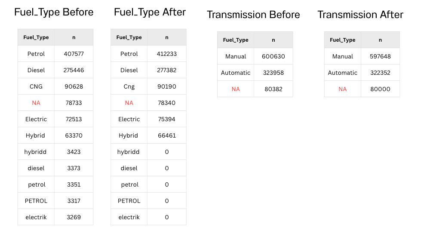Select the Automatic 323958 cell

(x=273, y=73)
